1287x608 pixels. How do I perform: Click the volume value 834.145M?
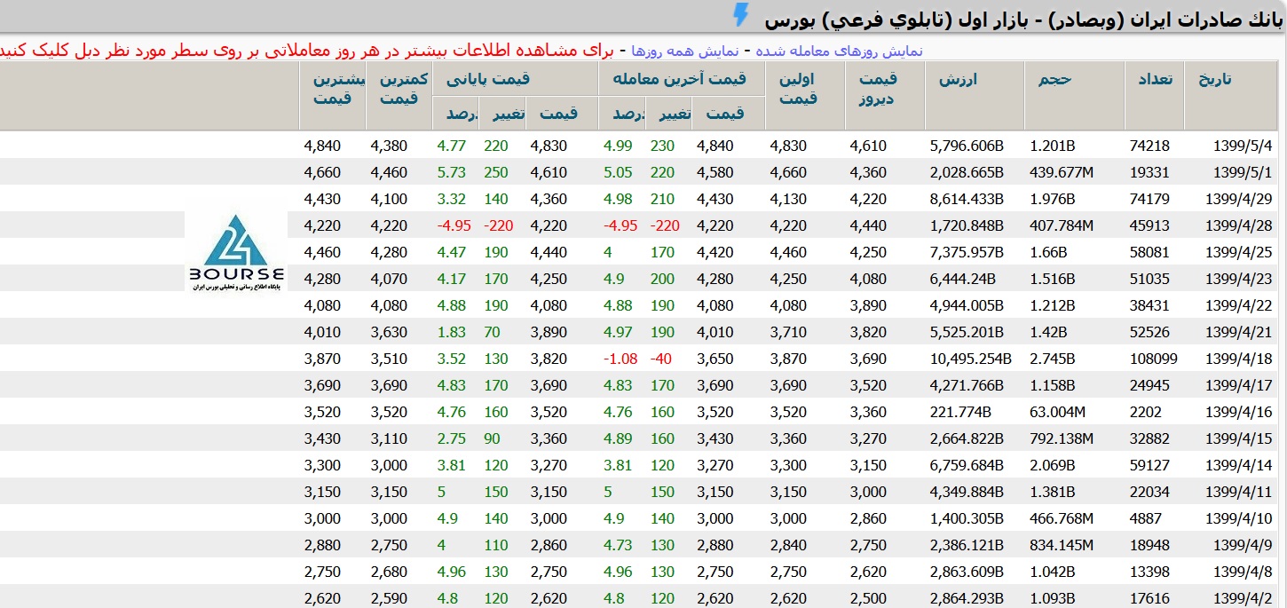[1063, 545]
